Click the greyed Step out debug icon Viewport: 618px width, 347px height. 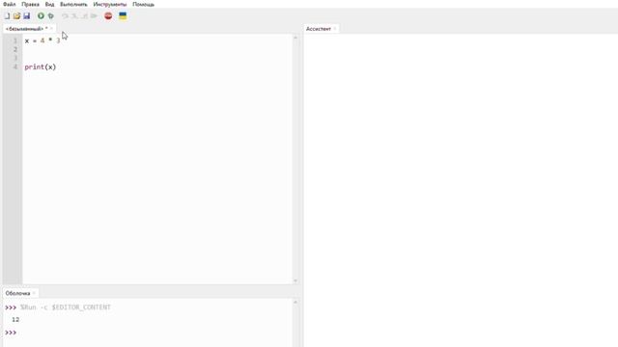(84, 16)
